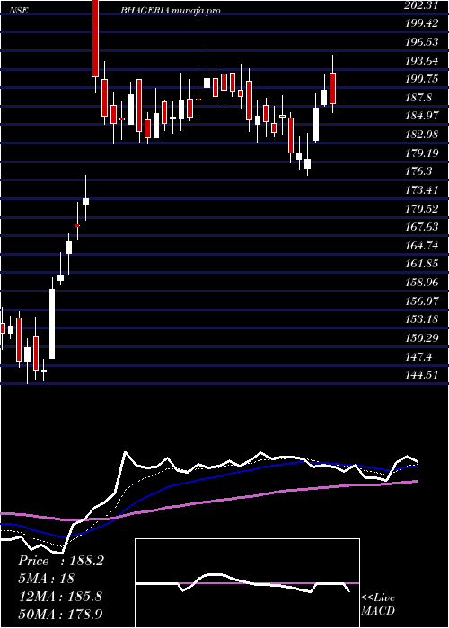Click the 179.19 price level value
The image size is (449, 628).
tap(423, 153)
